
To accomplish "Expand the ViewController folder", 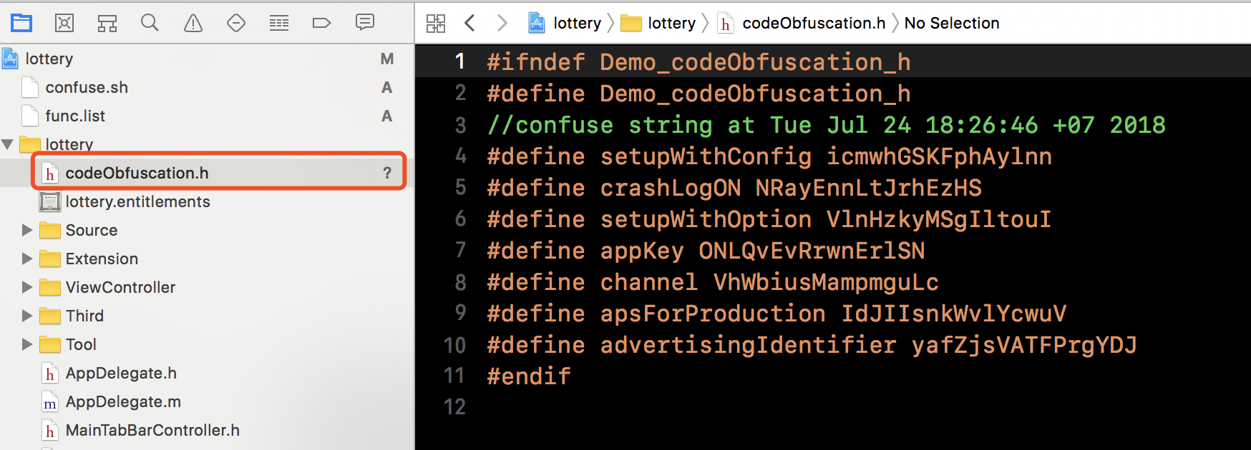I will 27,287.
